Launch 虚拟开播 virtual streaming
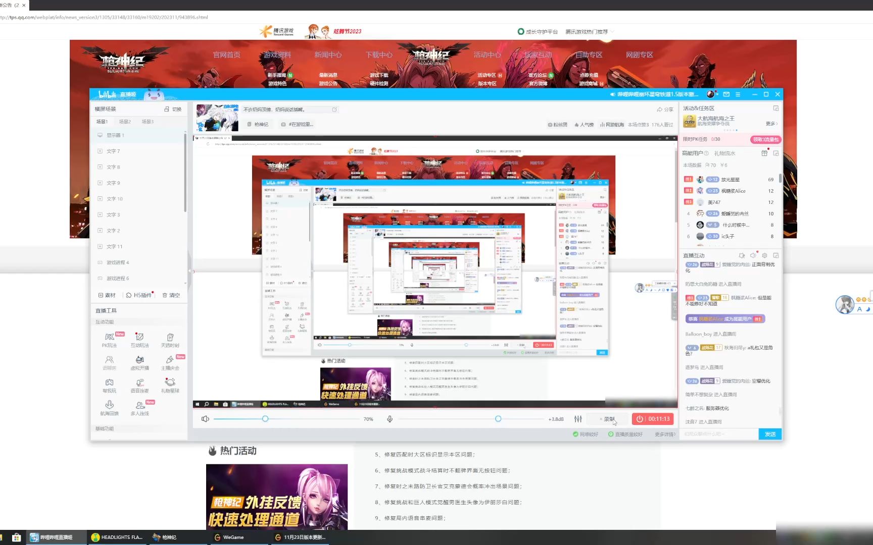 [x=139, y=363]
